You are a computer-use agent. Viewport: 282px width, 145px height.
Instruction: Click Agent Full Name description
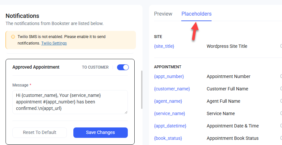coord(223,101)
